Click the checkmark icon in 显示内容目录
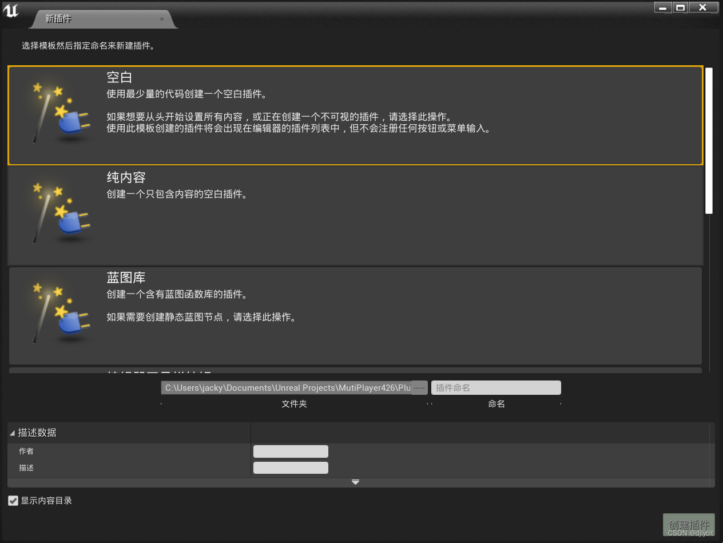Viewport: 723px width, 543px height. [13, 500]
